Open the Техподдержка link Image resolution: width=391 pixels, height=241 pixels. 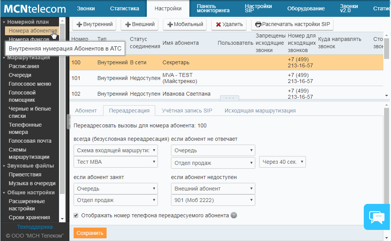34,227
